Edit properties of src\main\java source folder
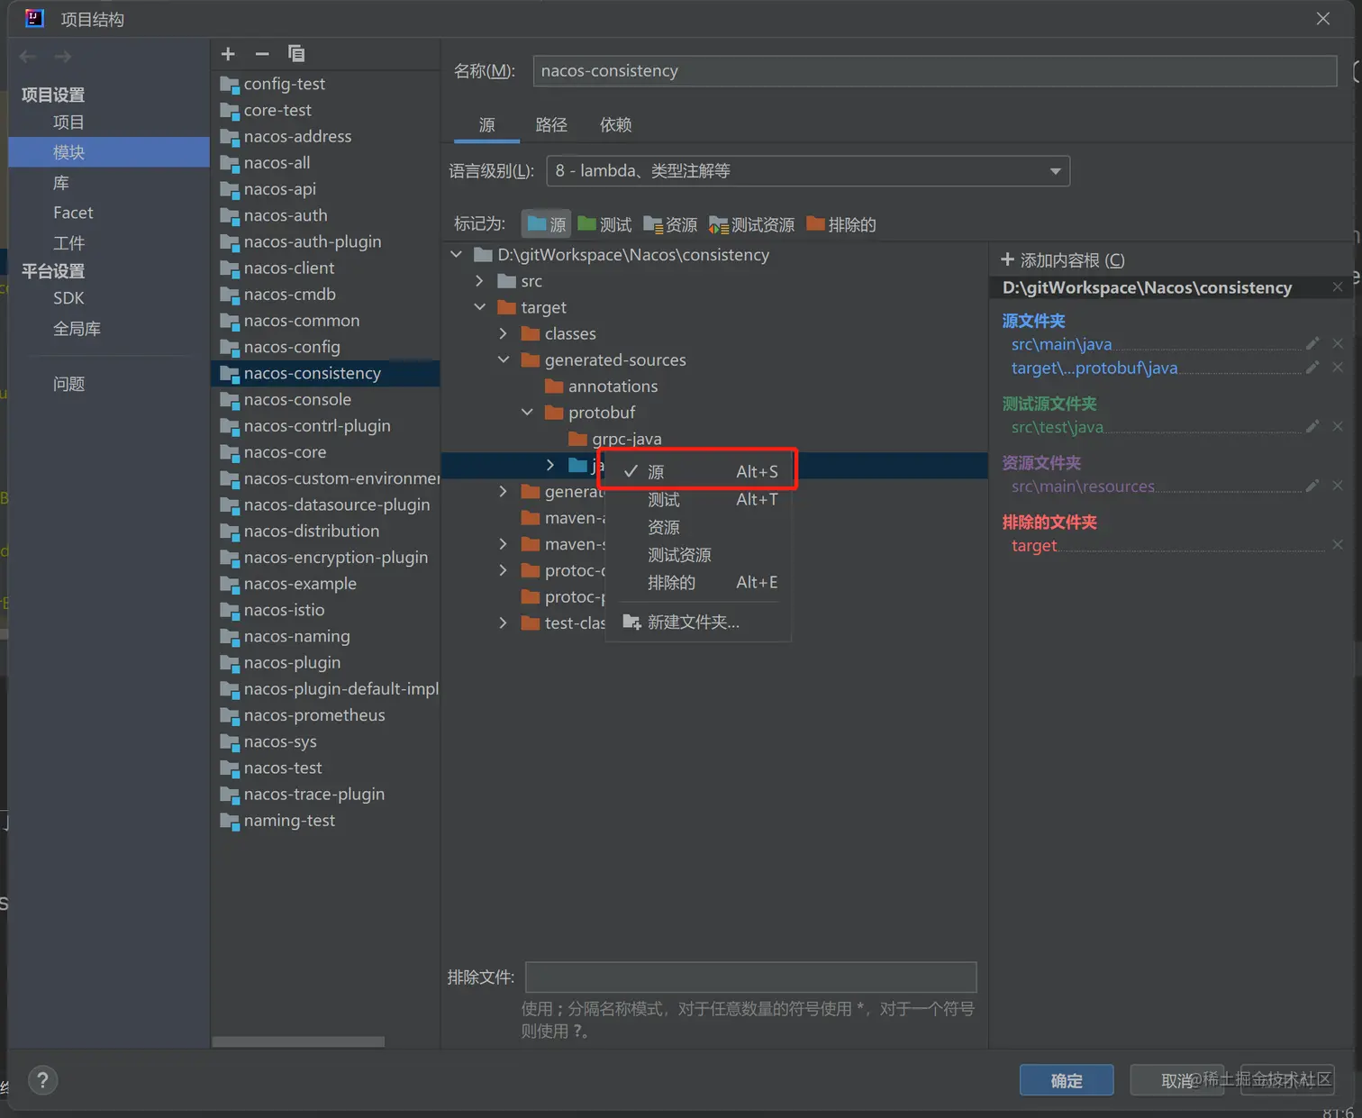The image size is (1362, 1118). pyautogui.click(x=1312, y=344)
